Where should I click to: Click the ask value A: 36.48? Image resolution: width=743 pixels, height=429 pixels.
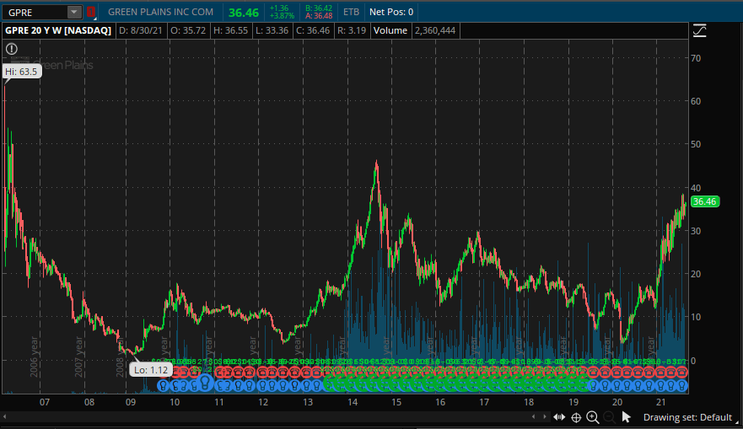click(319, 16)
